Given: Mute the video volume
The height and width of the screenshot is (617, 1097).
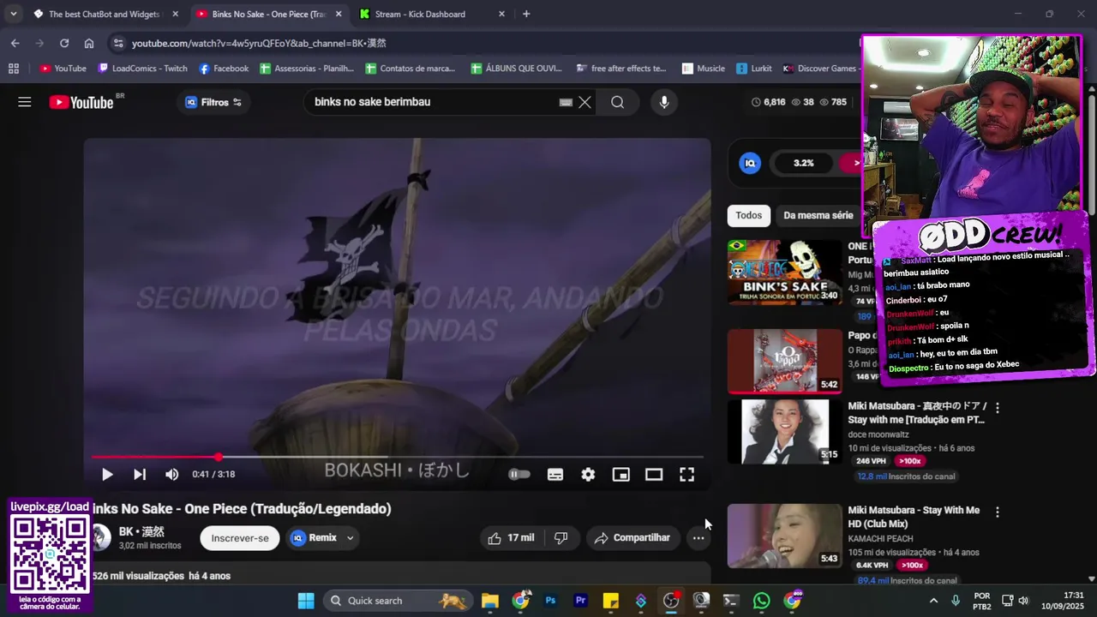Looking at the screenshot, I should tap(172, 474).
